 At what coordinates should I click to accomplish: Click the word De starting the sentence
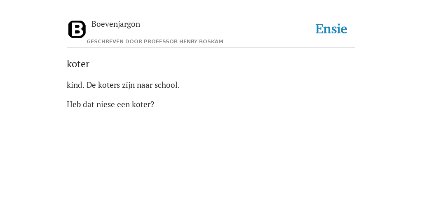pos(91,85)
